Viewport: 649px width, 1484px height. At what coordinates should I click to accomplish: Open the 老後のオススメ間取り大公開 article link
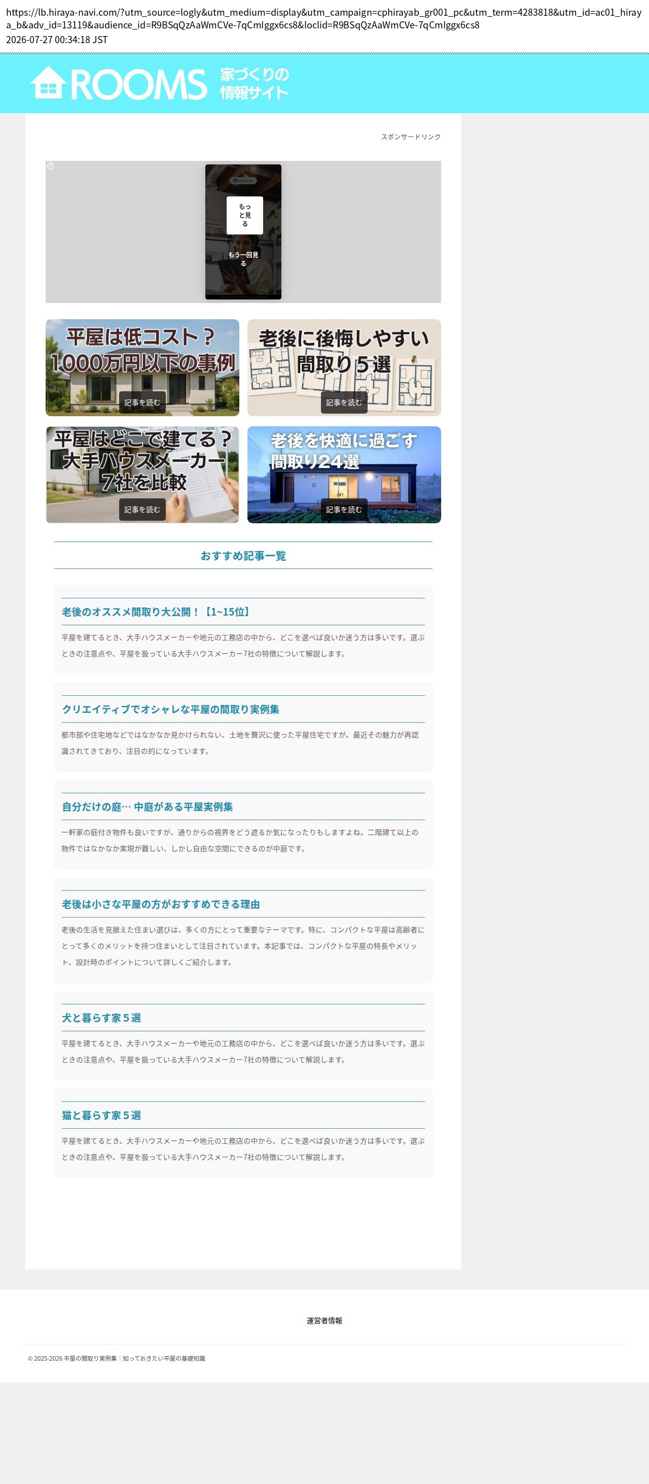[x=157, y=612]
